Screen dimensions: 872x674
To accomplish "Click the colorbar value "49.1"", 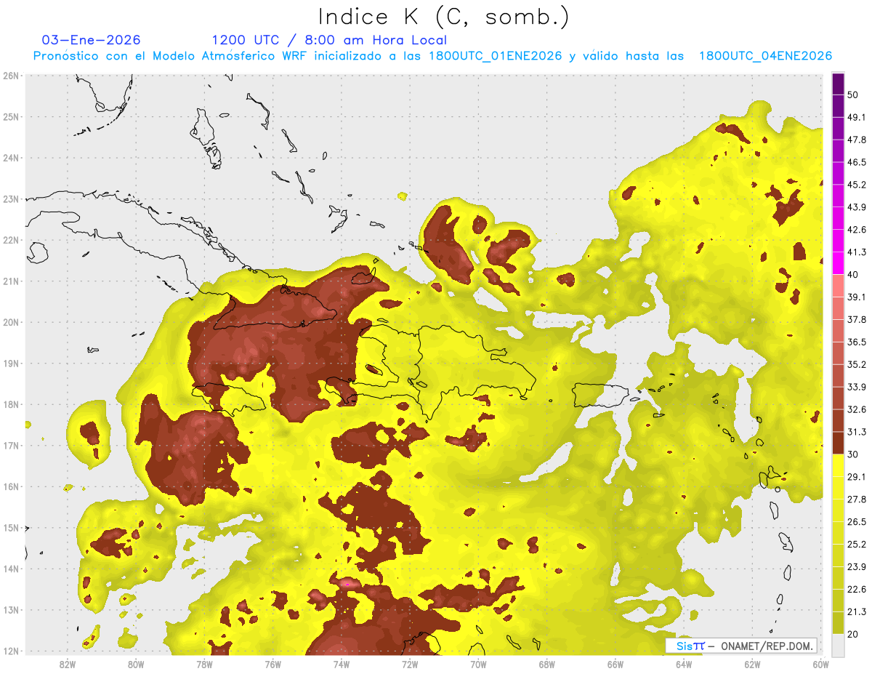I will point(856,117).
